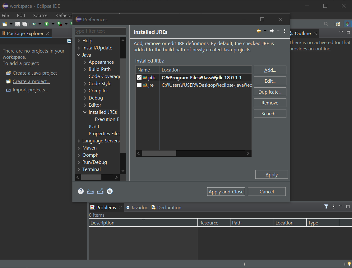Click the Coverage run icon
The image size is (352, 268).
click(59, 24)
